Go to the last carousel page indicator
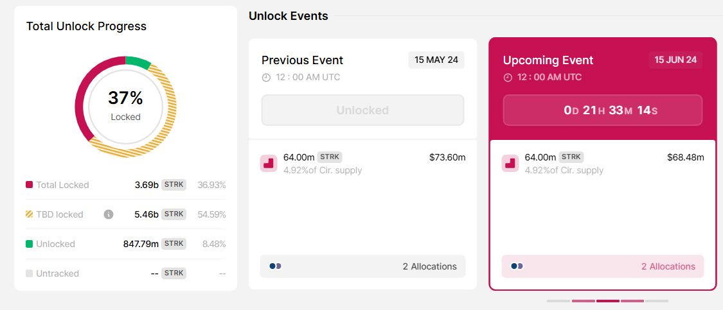Screen dimensions: 723x310 click(x=657, y=300)
